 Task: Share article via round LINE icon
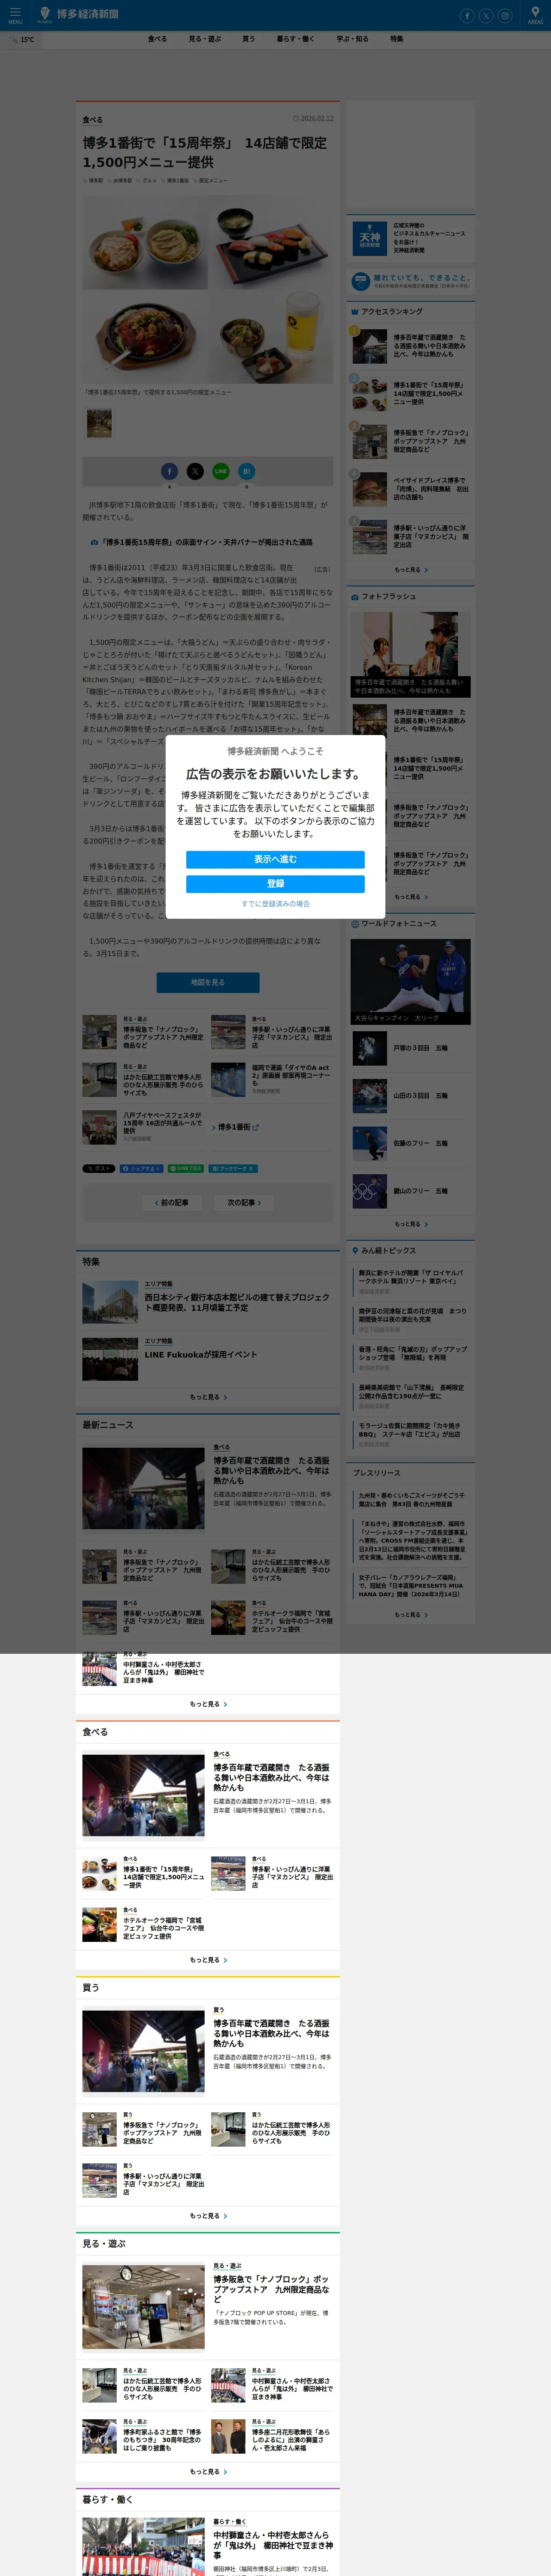pyautogui.click(x=221, y=470)
